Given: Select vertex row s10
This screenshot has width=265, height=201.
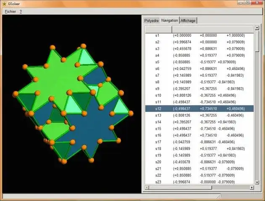Looking at the screenshot, I should click(x=199, y=95).
